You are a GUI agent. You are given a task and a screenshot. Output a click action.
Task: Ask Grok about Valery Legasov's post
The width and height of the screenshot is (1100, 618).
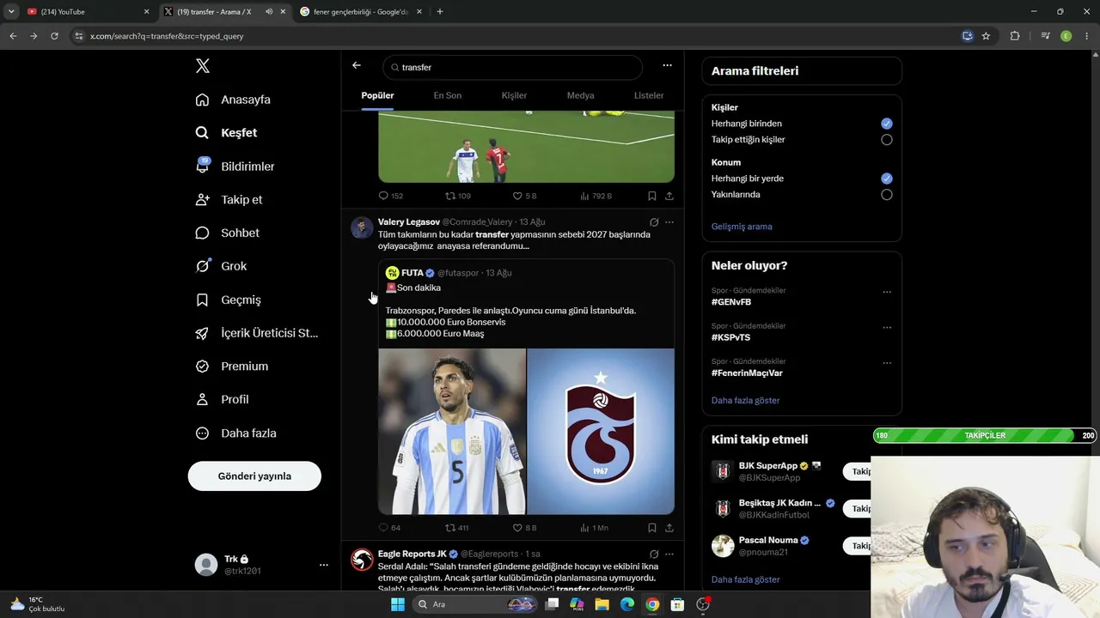(x=654, y=222)
